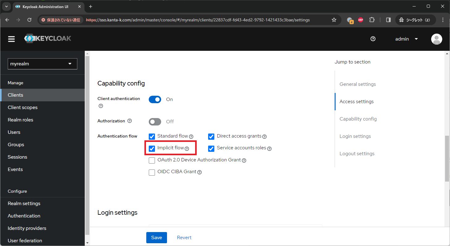This screenshot has height=246, width=450.
Task: Open the incognito (シークレット) profile button
Action: [415, 20]
